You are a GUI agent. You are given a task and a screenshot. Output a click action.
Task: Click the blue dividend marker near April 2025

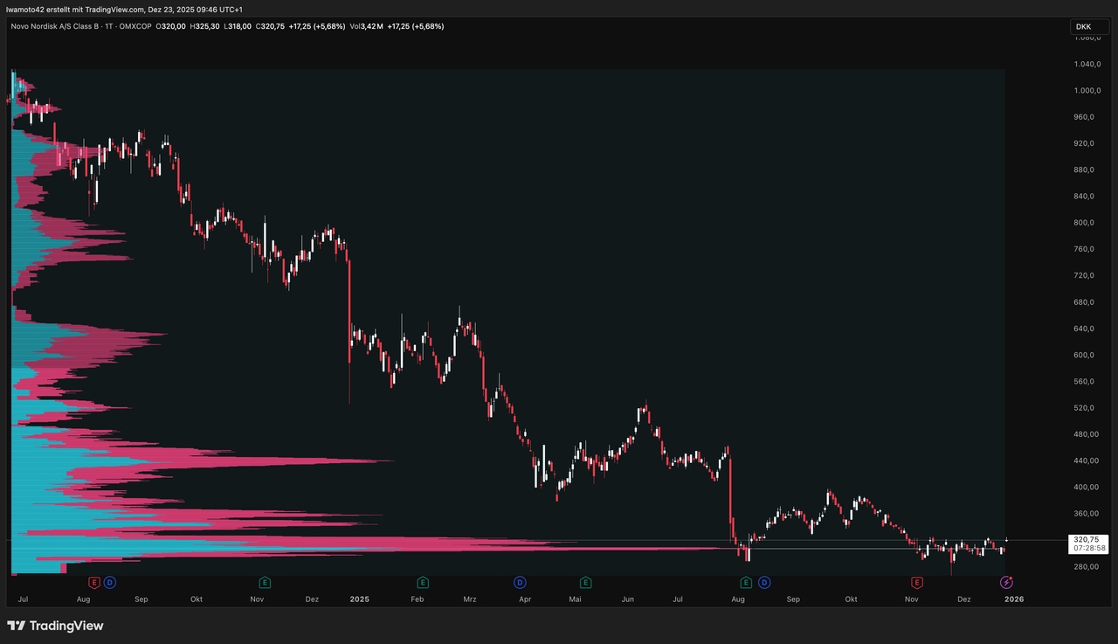click(x=520, y=582)
